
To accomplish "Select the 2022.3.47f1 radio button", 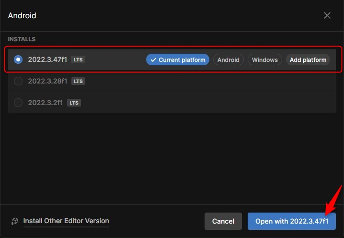I will [x=18, y=59].
